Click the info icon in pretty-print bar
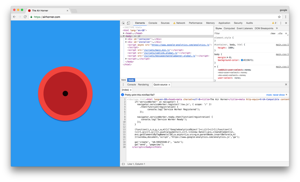The width and height of the screenshot is (300, 182). click(122, 95)
